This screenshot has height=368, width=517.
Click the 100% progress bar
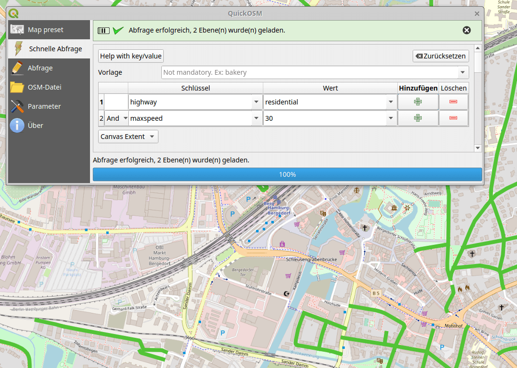[287, 174]
